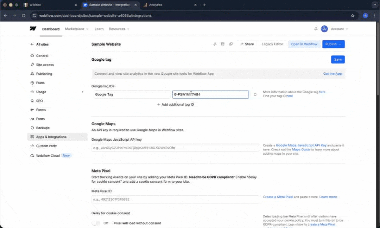
Task: Click the Google tag ID input field
Action: [210, 94]
